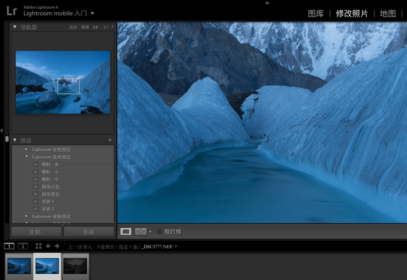This screenshot has height=280, width=407.
Task: Switch to main window display 1
Action: click(9, 246)
